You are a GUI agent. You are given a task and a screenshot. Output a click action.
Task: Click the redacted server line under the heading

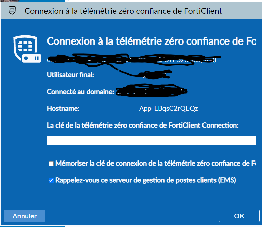(135, 60)
